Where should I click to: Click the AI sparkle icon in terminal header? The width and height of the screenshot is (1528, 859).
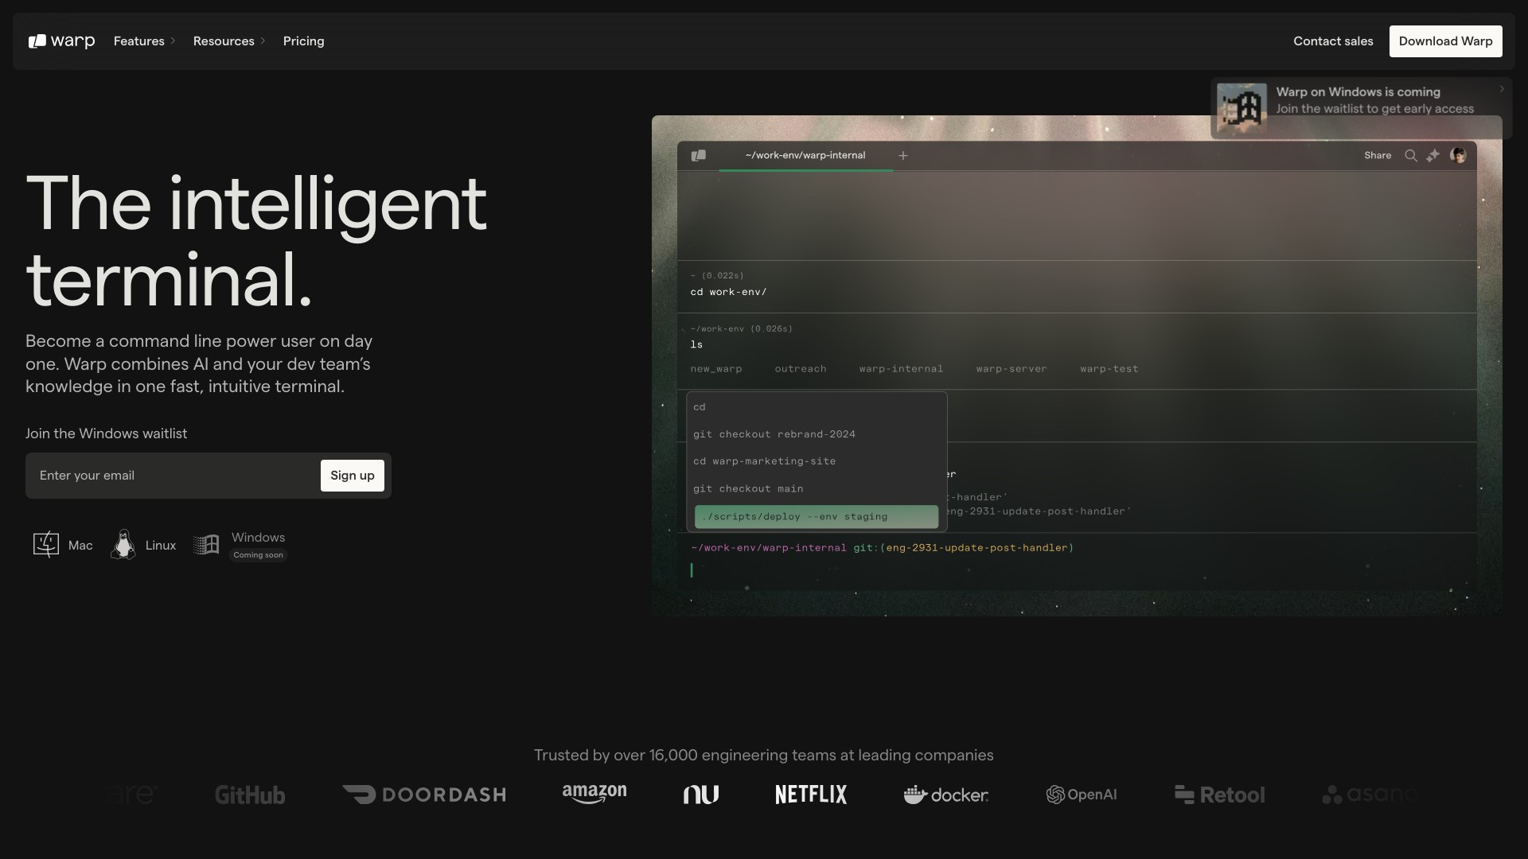point(1433,156)
